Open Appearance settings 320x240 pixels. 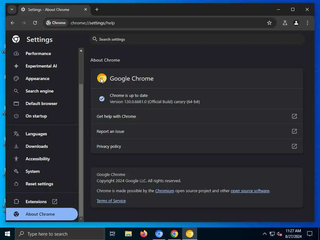[x=37, y=78]
